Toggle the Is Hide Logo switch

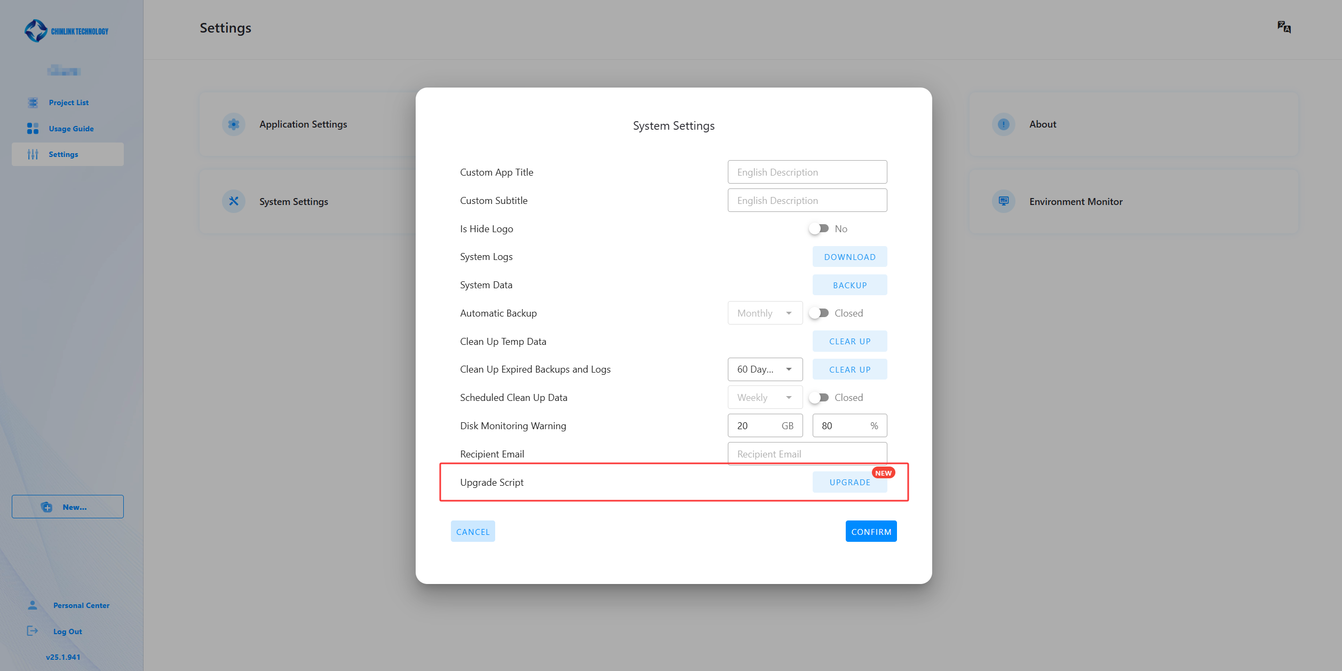(x=819, y=228)
